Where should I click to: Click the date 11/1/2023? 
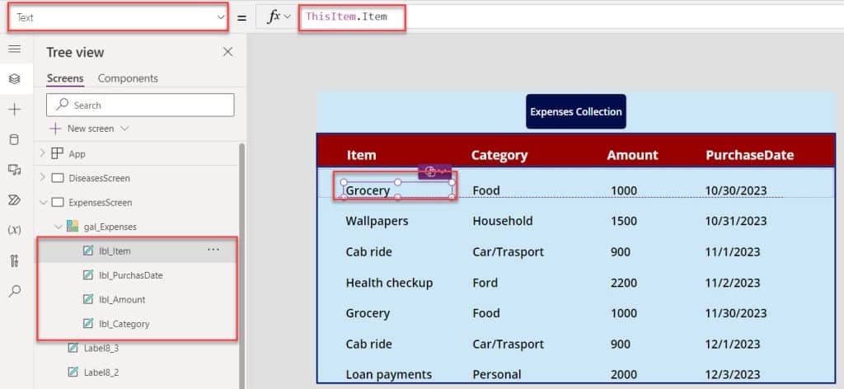(x=733, y=252)
